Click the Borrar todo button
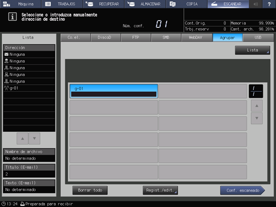 (x=90, y=190)
